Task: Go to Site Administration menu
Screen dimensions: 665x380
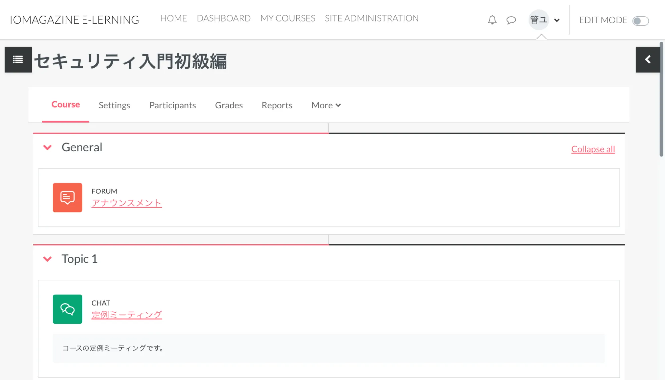Action: click(x=372, y=18)
